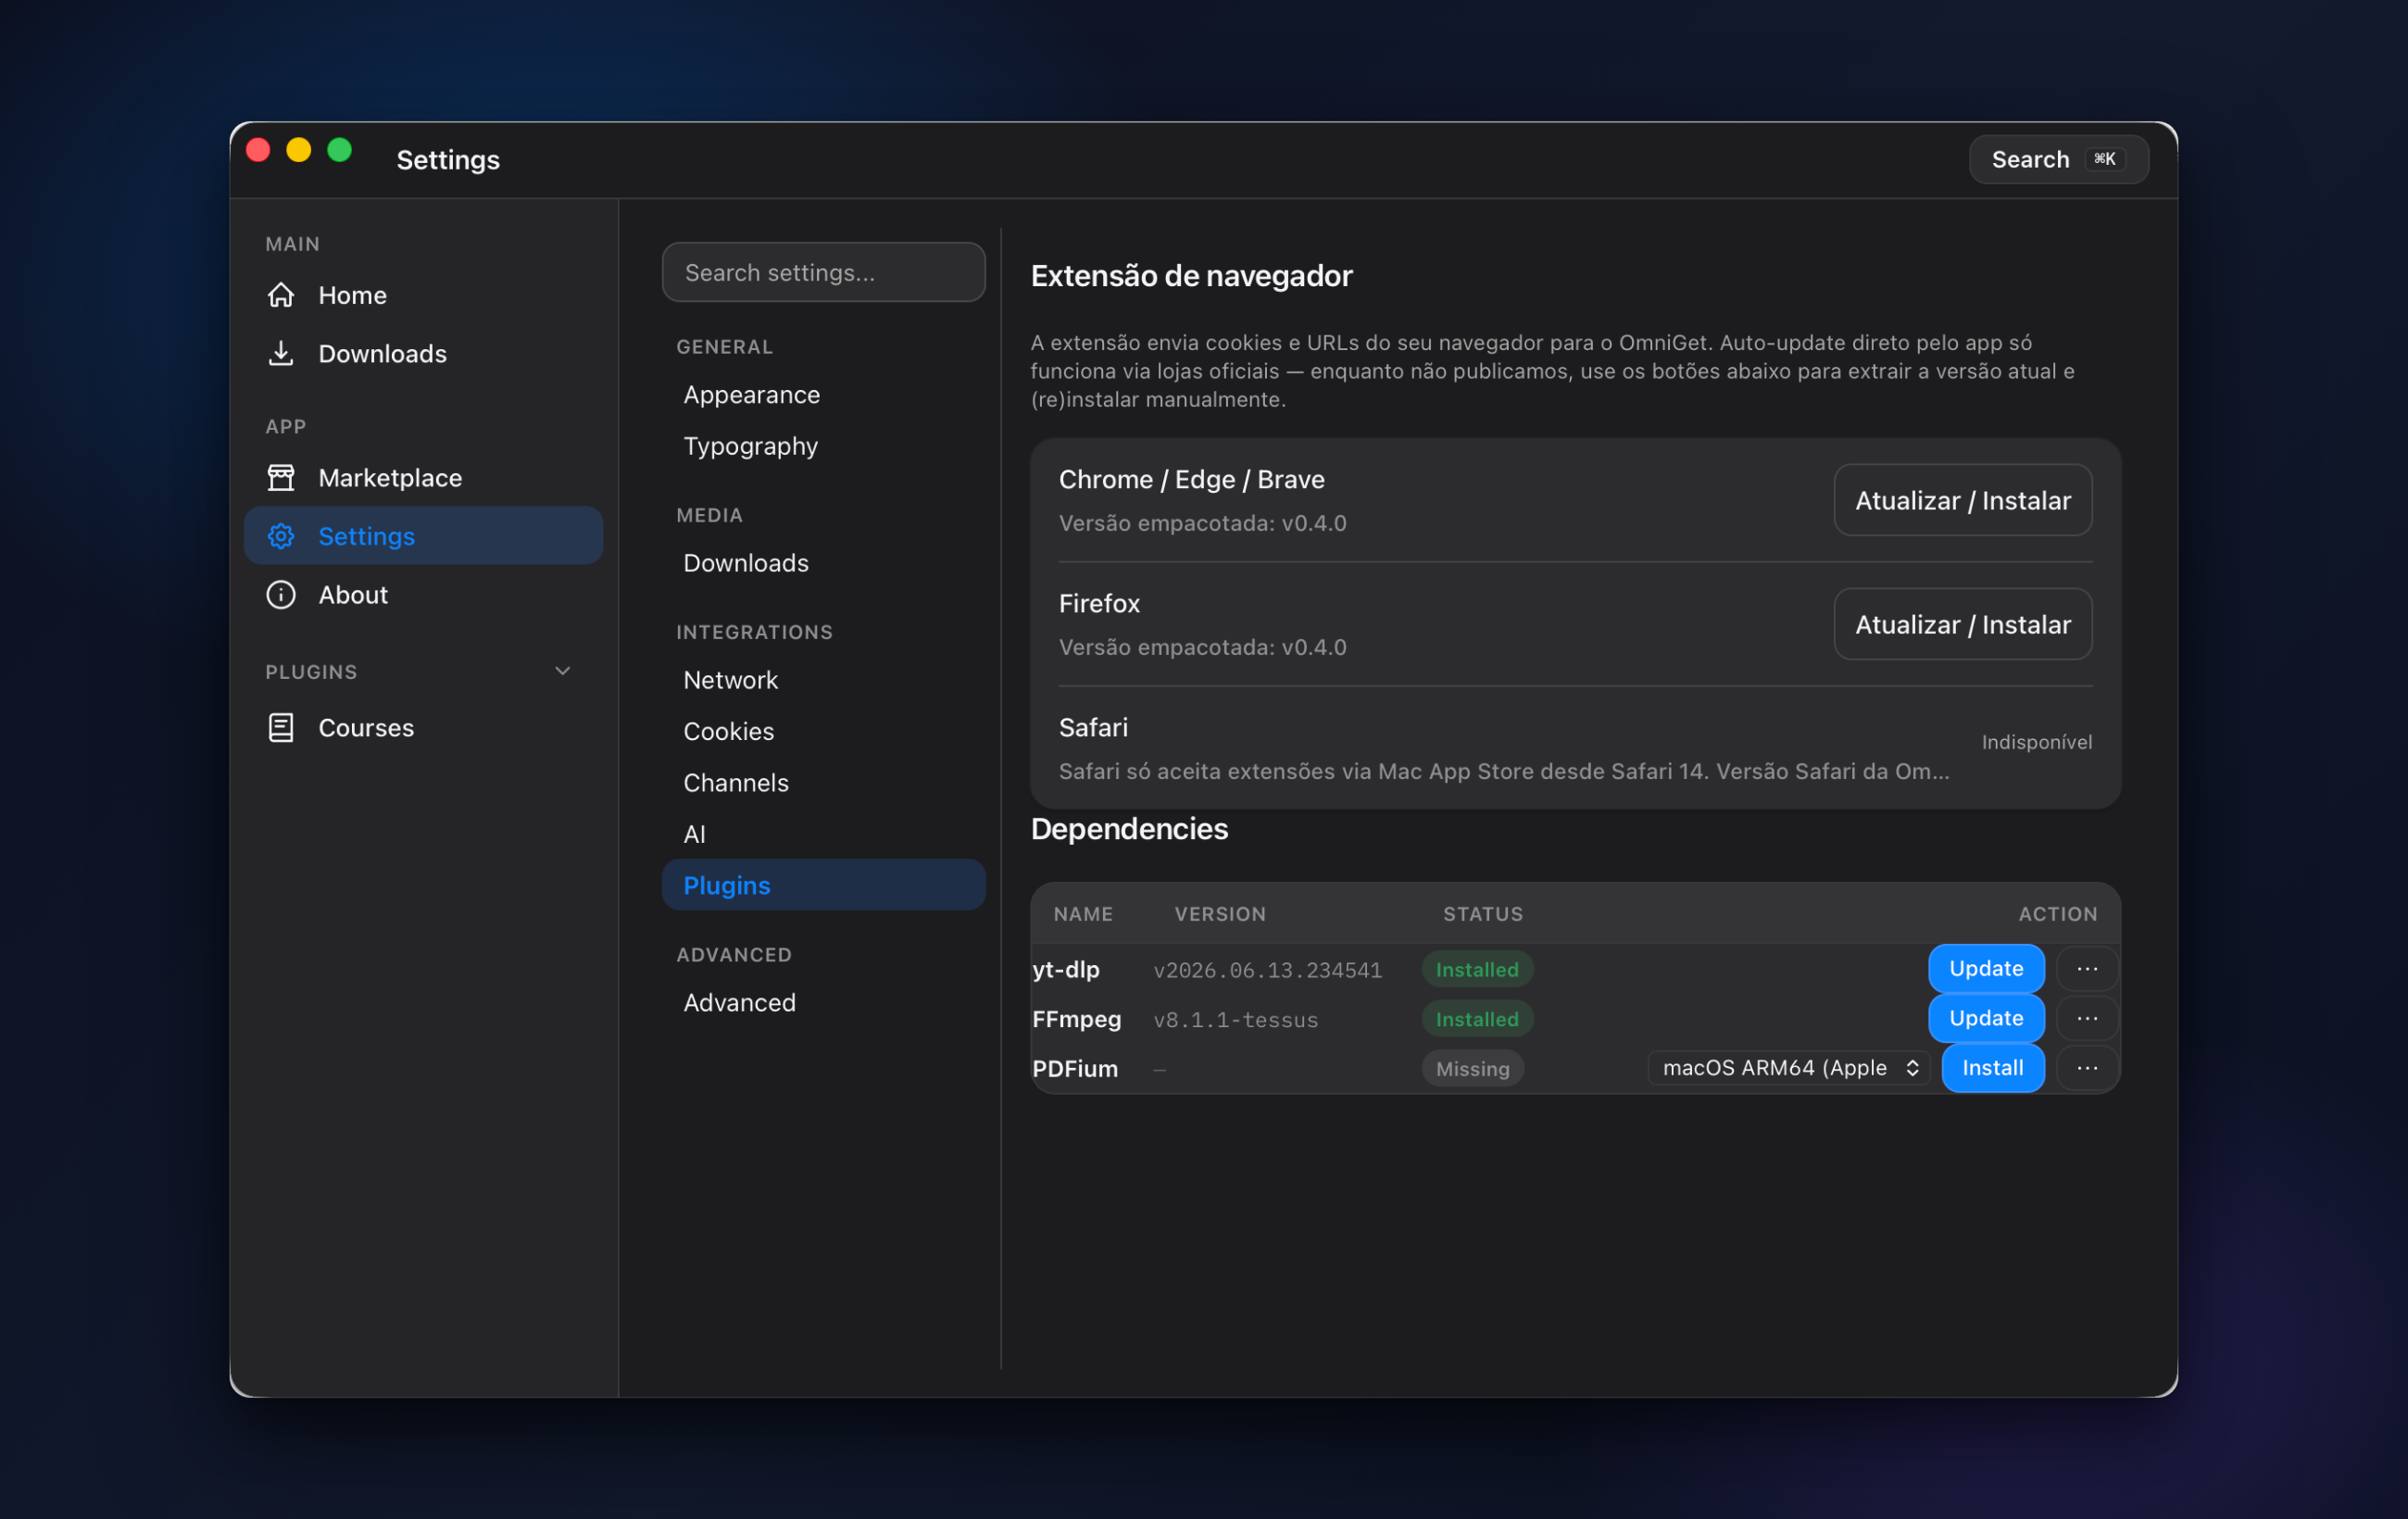Click the Chrome / Edge / Brave label
Viewport: 2408px width, 1519px height.
1191,479
